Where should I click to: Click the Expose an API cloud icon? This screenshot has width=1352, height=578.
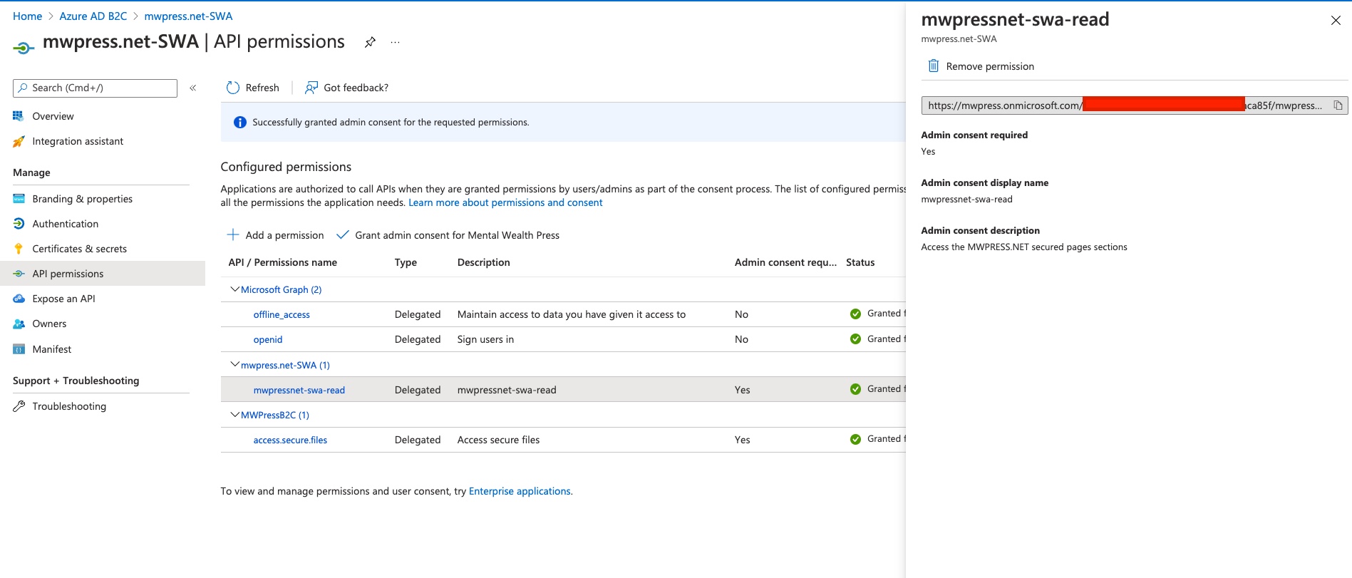pos(19,299)
